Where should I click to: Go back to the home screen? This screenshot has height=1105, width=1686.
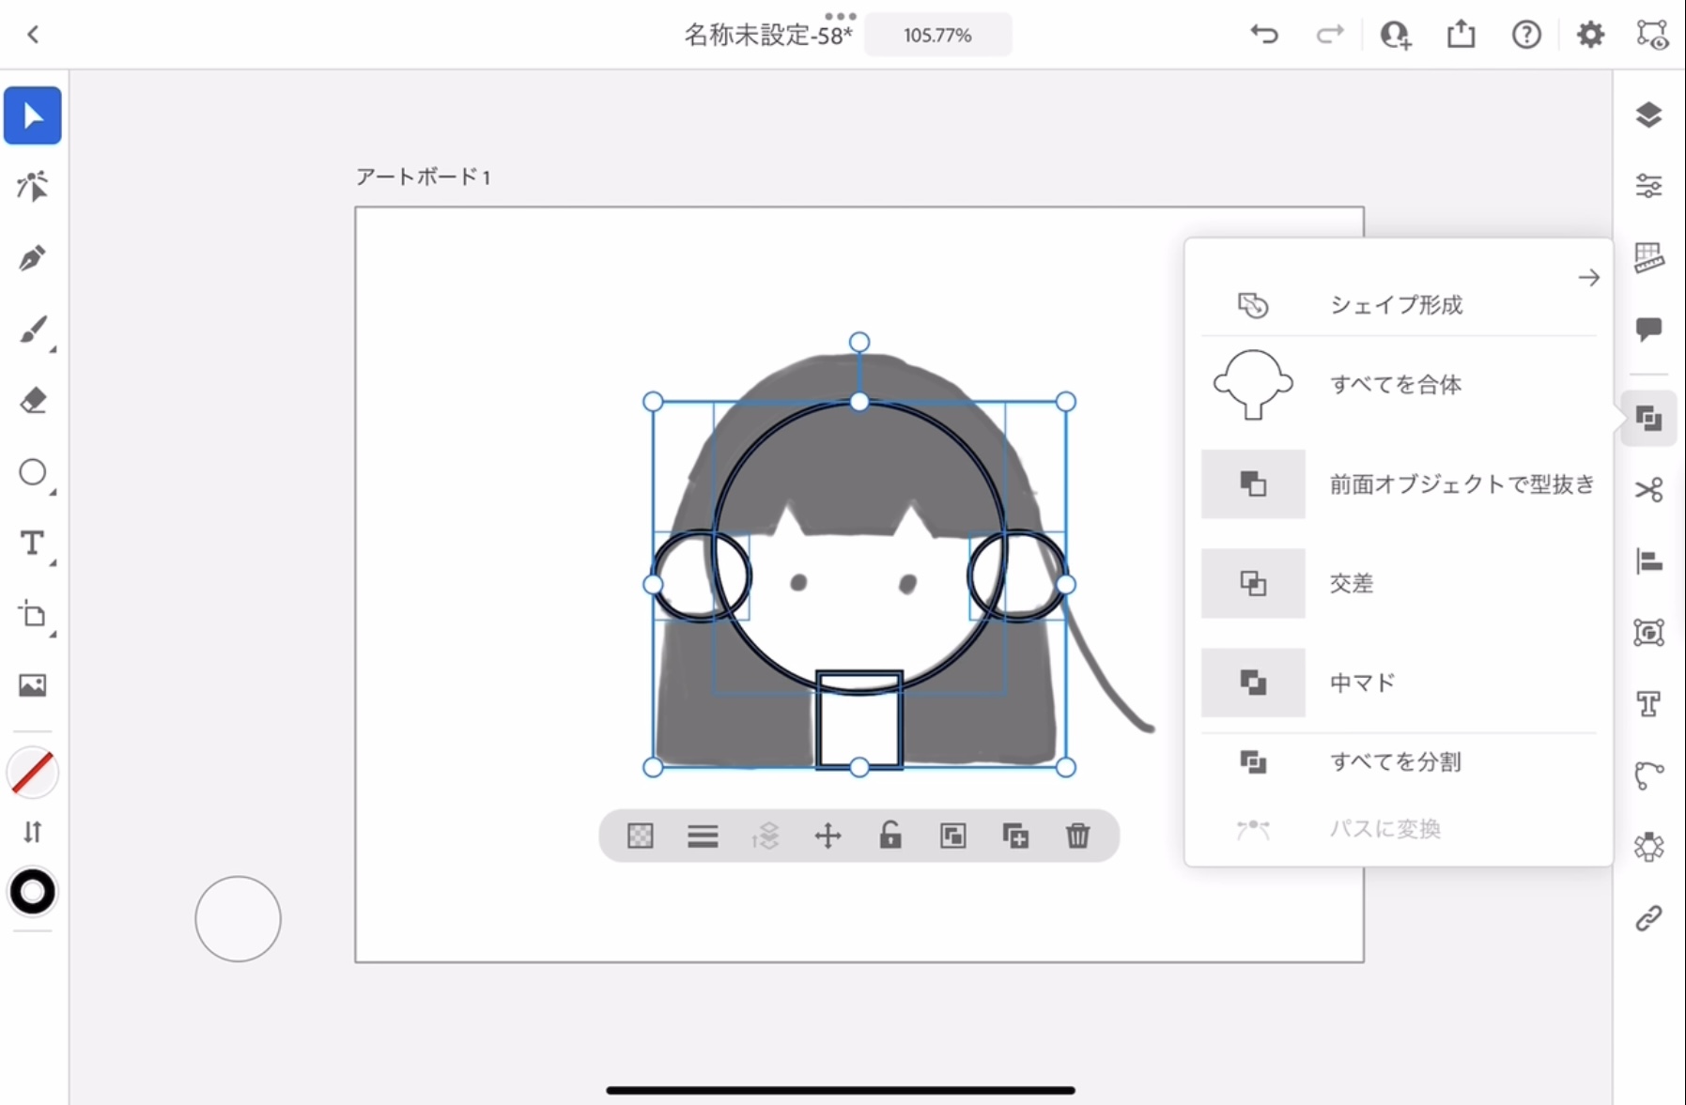tap(33, 35)
